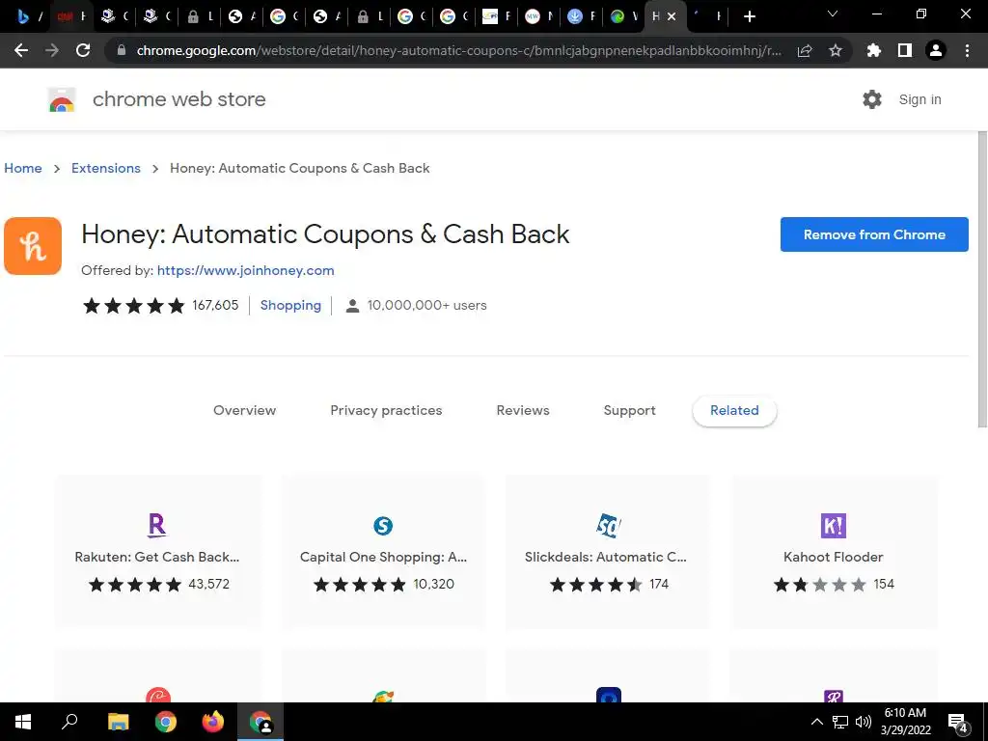Open the Chrome side panel
The image size is (988, 741).
pos(905,50)
